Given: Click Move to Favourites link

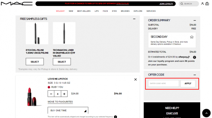Looking at the screenshot, I should click(x=60, y=102).
